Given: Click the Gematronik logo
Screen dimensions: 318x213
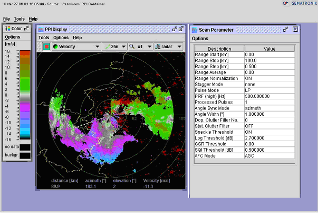Looking at the screenshot, I should 300,4.
